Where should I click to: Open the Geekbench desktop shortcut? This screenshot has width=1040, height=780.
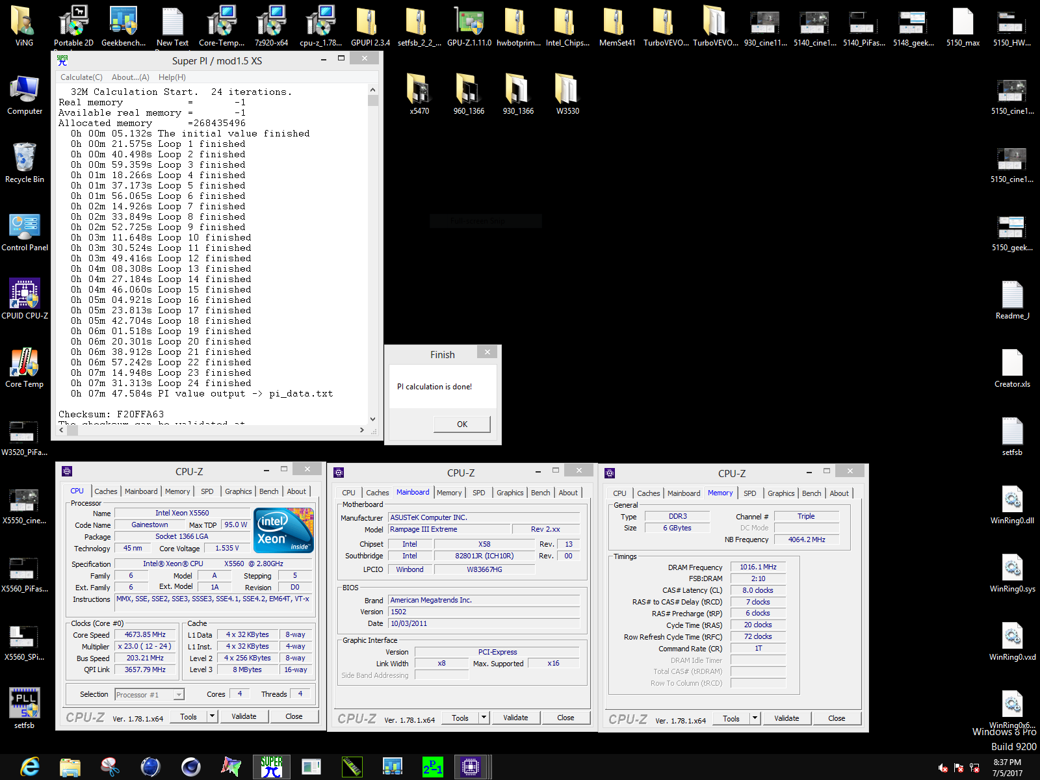(123, 27)
